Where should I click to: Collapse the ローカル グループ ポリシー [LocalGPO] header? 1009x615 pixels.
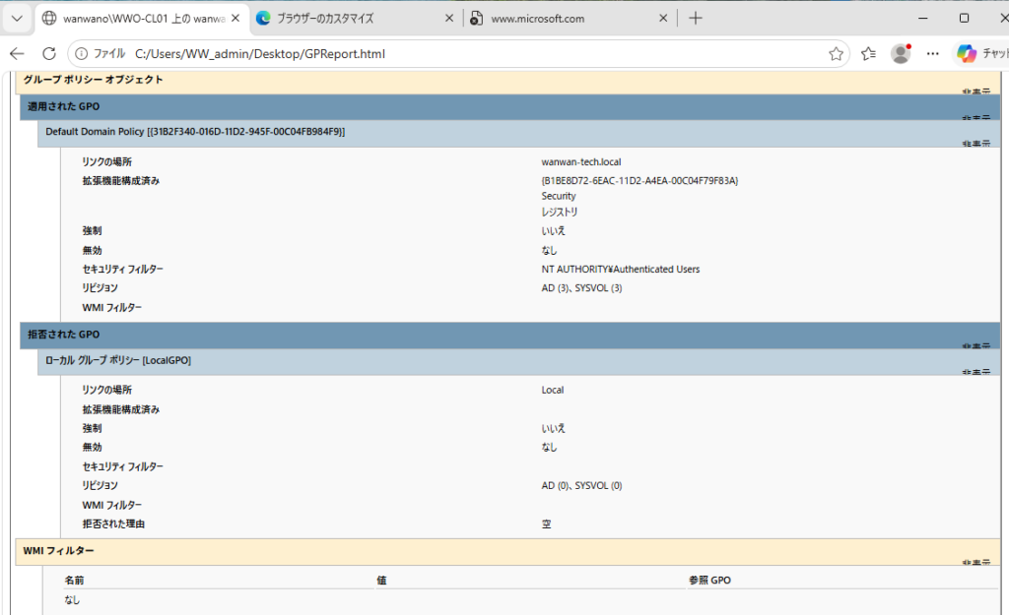(x=518, y=361)
